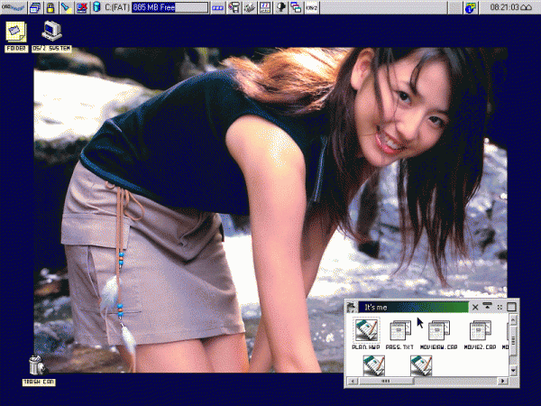
Task: Click the shutdown computer icon with red X
Action: (x=82, y=7)
